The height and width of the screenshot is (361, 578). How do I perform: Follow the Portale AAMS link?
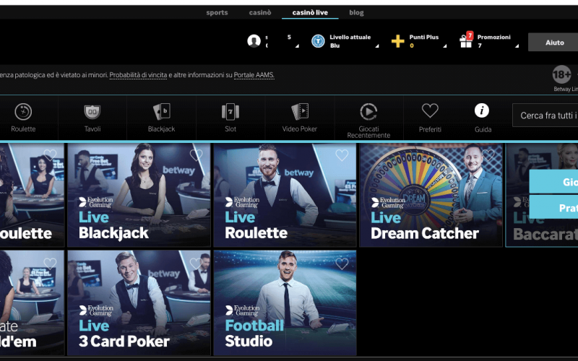click(254, 75)
